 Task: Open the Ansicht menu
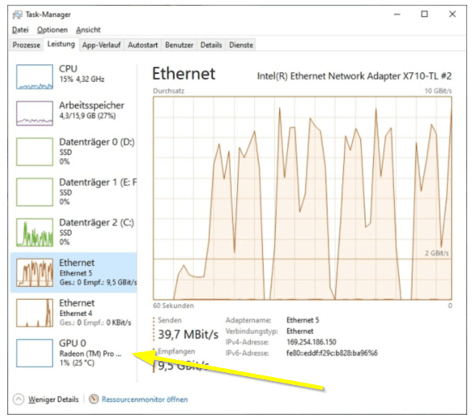point(88,30)
